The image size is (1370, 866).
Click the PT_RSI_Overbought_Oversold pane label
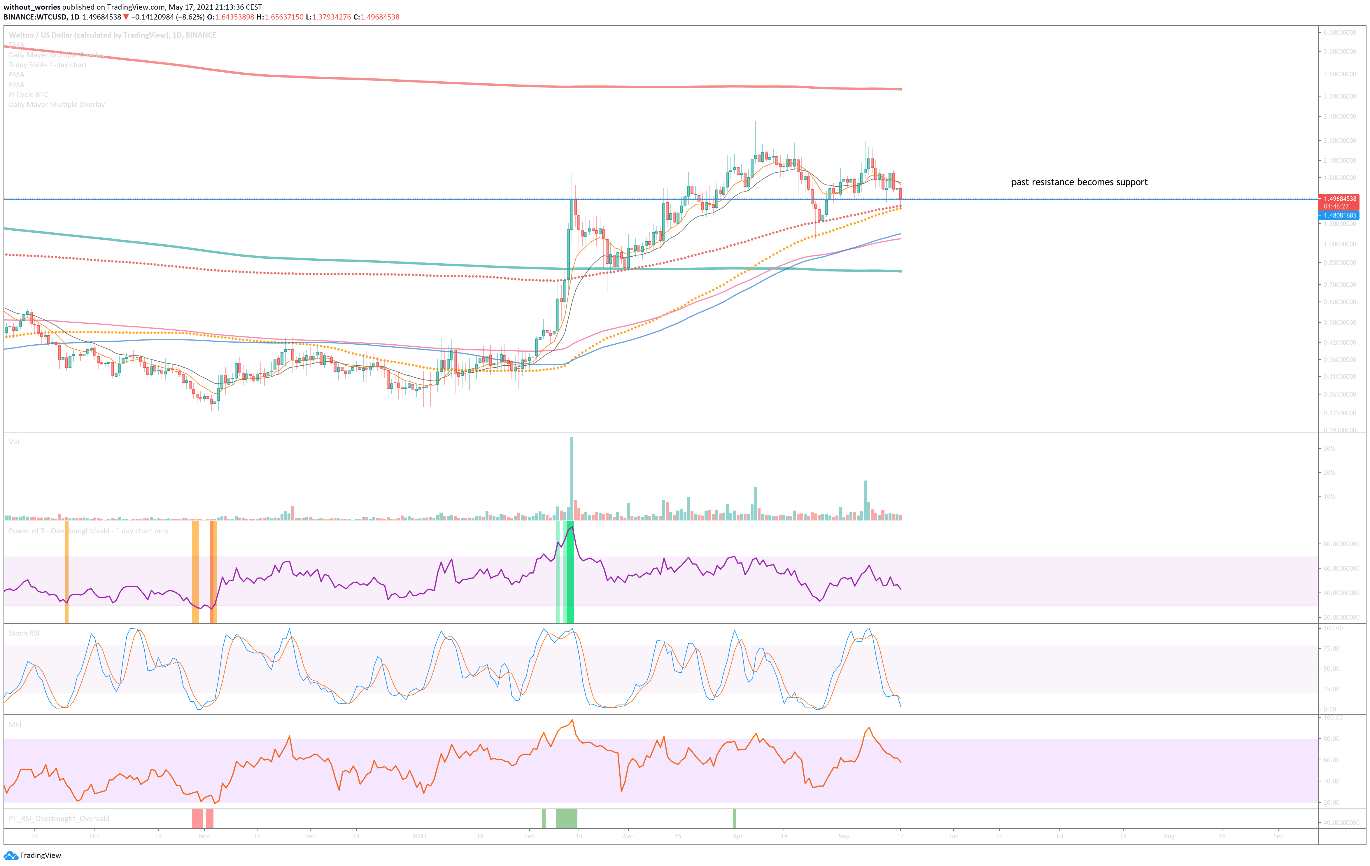pos(59,819)
